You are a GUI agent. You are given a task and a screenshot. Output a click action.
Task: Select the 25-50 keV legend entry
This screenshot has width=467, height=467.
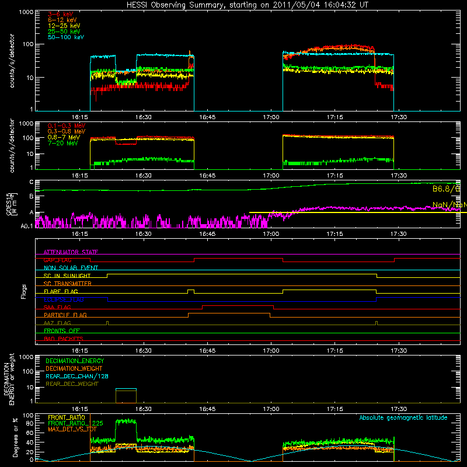[x=64, y=32]
